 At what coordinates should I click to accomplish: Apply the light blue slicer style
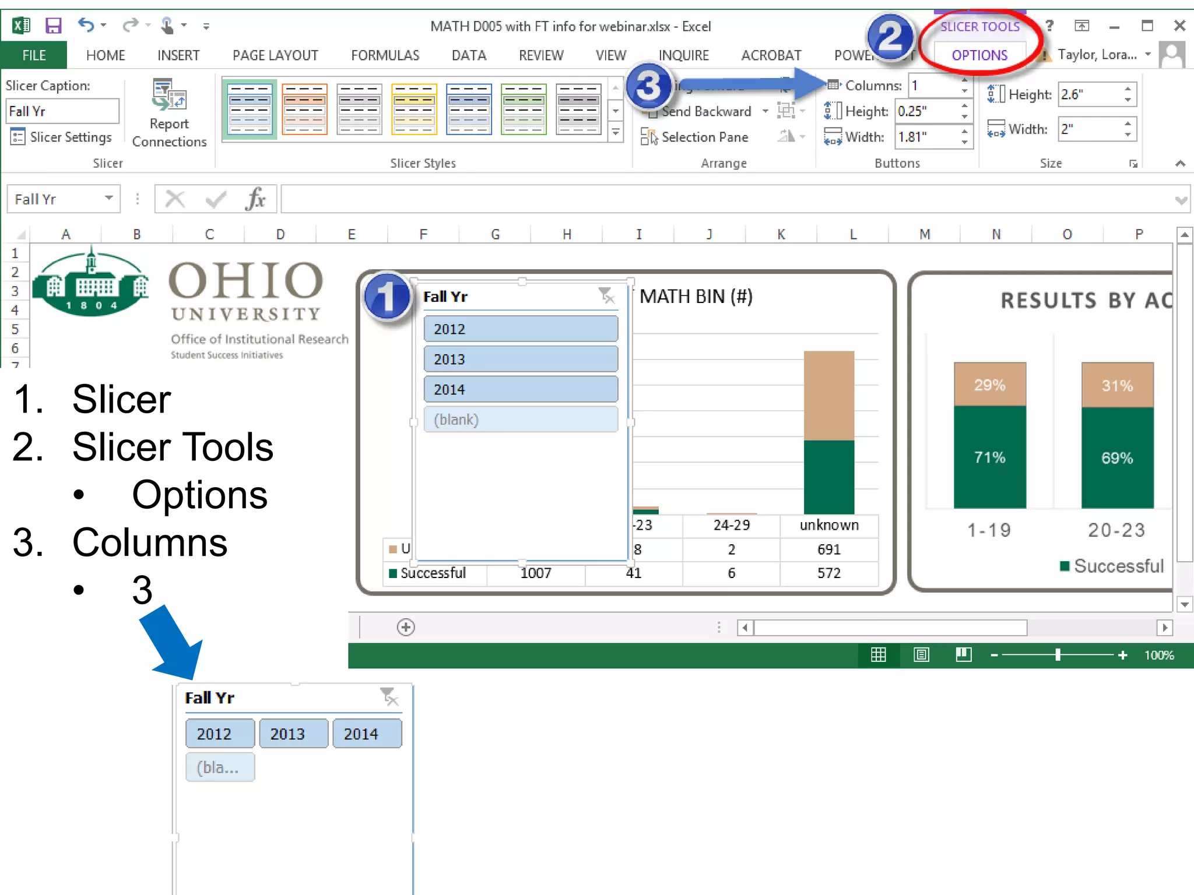[x=250, y=110]
